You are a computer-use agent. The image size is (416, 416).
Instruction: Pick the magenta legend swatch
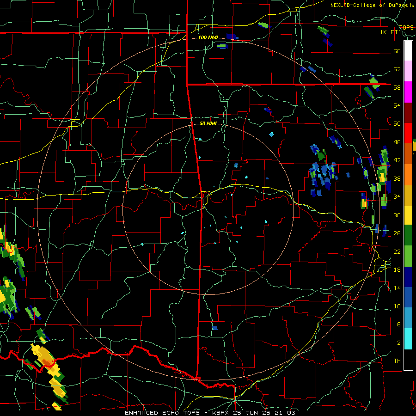coord(408,92)
